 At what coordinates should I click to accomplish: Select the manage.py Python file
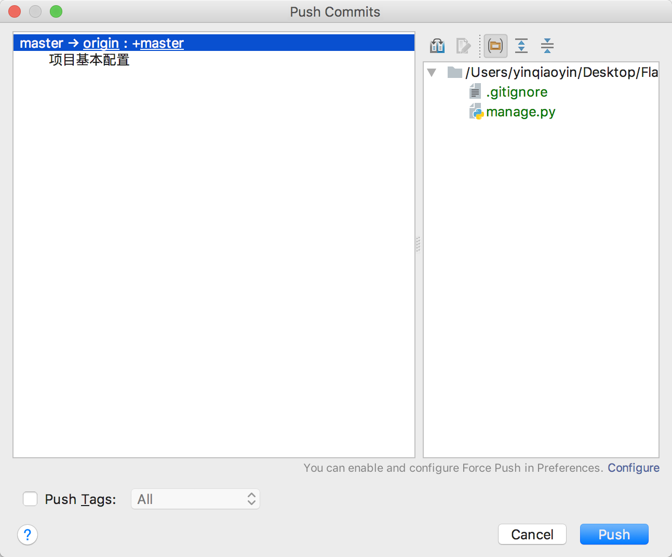click(520, 112)
